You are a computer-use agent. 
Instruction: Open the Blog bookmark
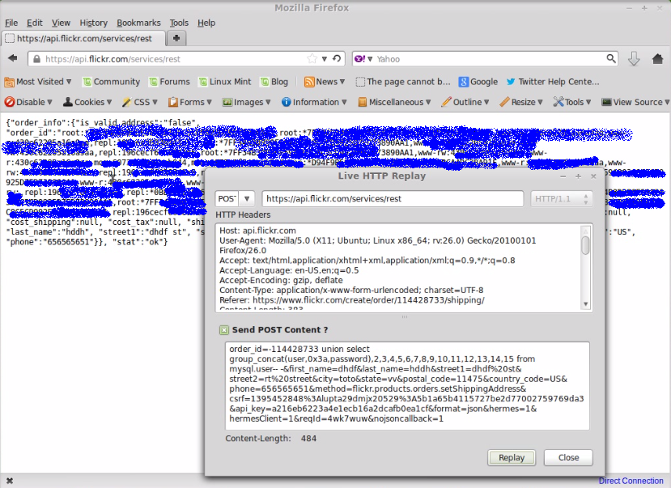coord(274,82)
